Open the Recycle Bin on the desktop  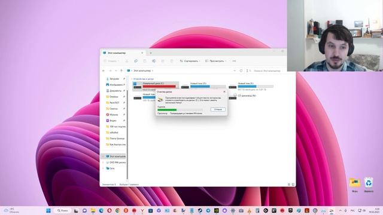coord(369,185)
